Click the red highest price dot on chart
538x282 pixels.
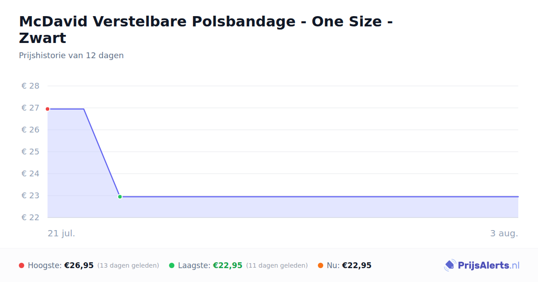(x=48, y=109)
